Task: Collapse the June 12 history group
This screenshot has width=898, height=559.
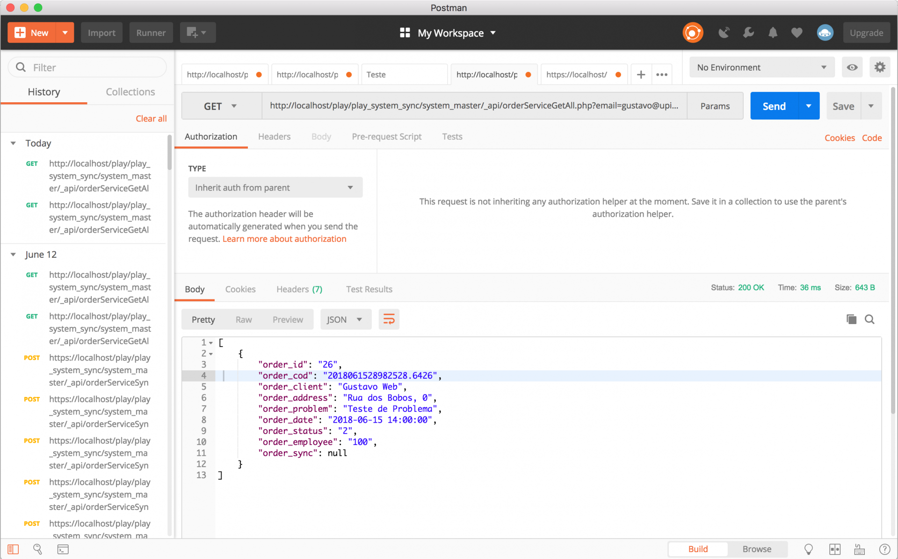Action: (x=13, y=255)
